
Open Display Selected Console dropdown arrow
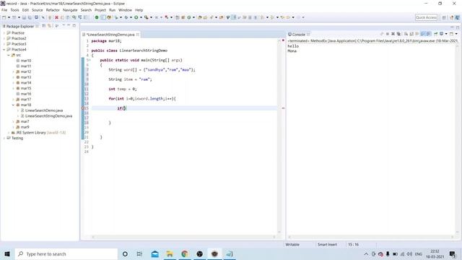click(x=446, y=34)
